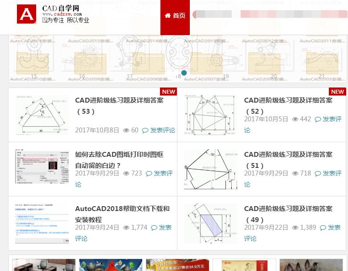Open the red angry bird ad thumbnail
The width and height of the screenshot is (348, 271).
click(111, 265)
